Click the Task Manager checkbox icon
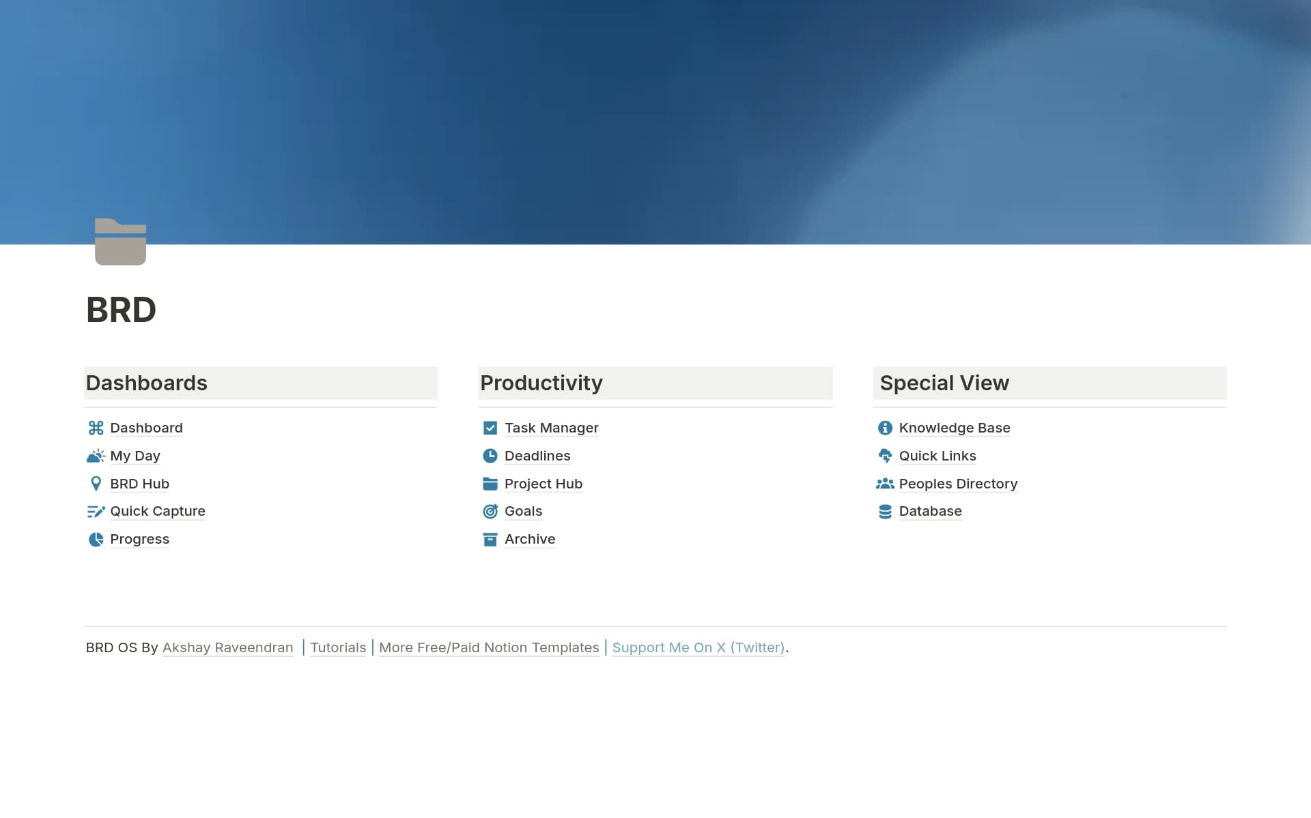Viewport: 1311px width, 818px height. point(490,428)
